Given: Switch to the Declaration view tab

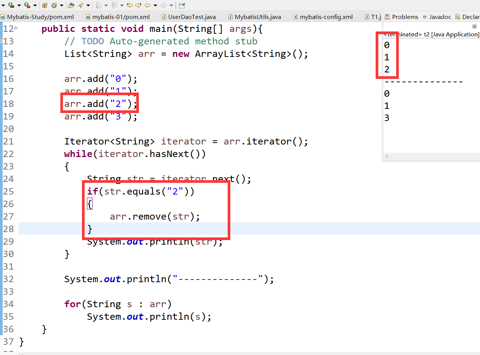Looking at the screenshot, I should pos(467,17).
